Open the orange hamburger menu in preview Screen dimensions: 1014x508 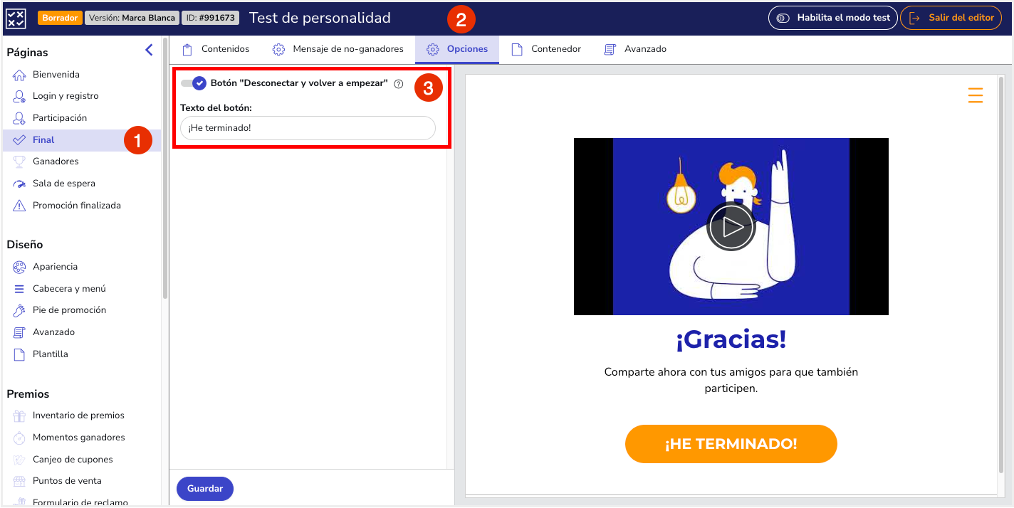click(x=976, y=95)
